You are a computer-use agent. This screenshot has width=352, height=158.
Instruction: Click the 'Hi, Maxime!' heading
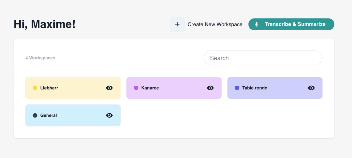45,24
